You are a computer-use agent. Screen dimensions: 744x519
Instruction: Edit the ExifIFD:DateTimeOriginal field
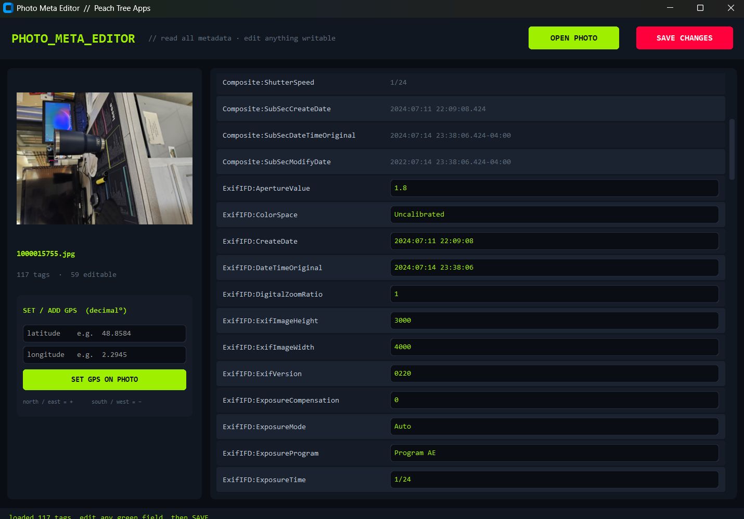(555, 268)
